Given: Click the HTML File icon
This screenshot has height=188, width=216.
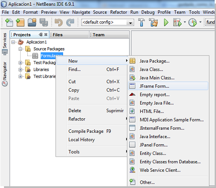Looking at the screenshot, I should point(132,111).
